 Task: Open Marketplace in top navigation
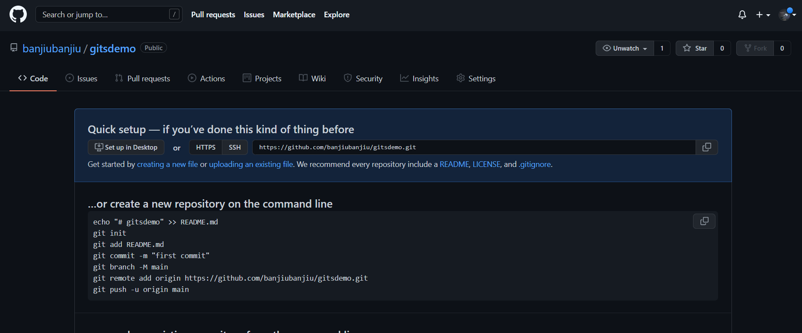pyautogui.click(x=294, y=14)
